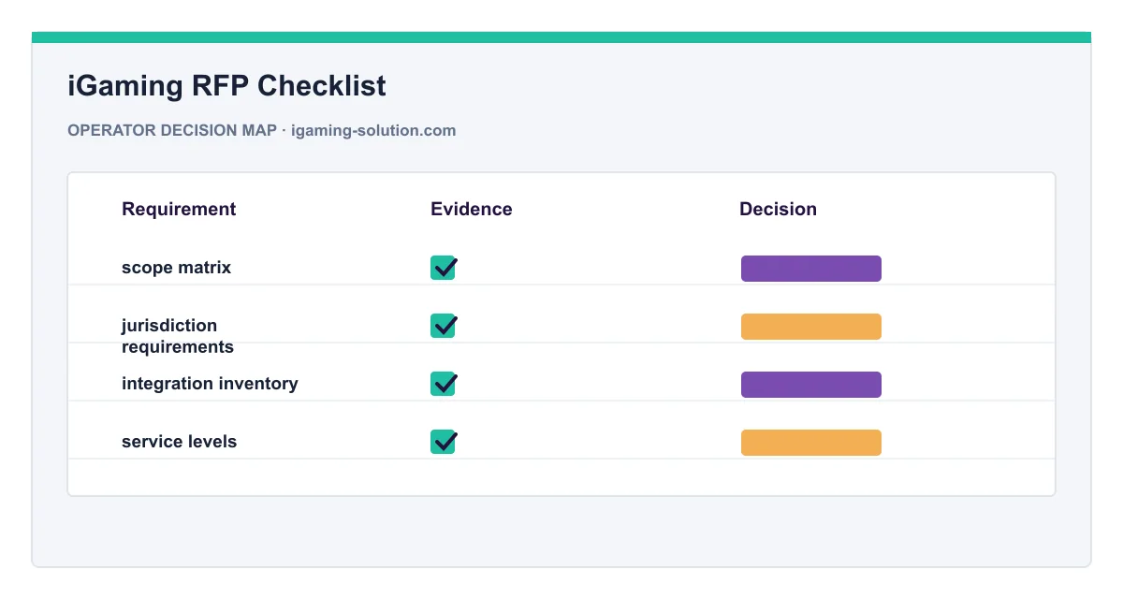
Task: Select the jurisdiction requirements row label
Action: pyautogui.click(x=178, y=336)
